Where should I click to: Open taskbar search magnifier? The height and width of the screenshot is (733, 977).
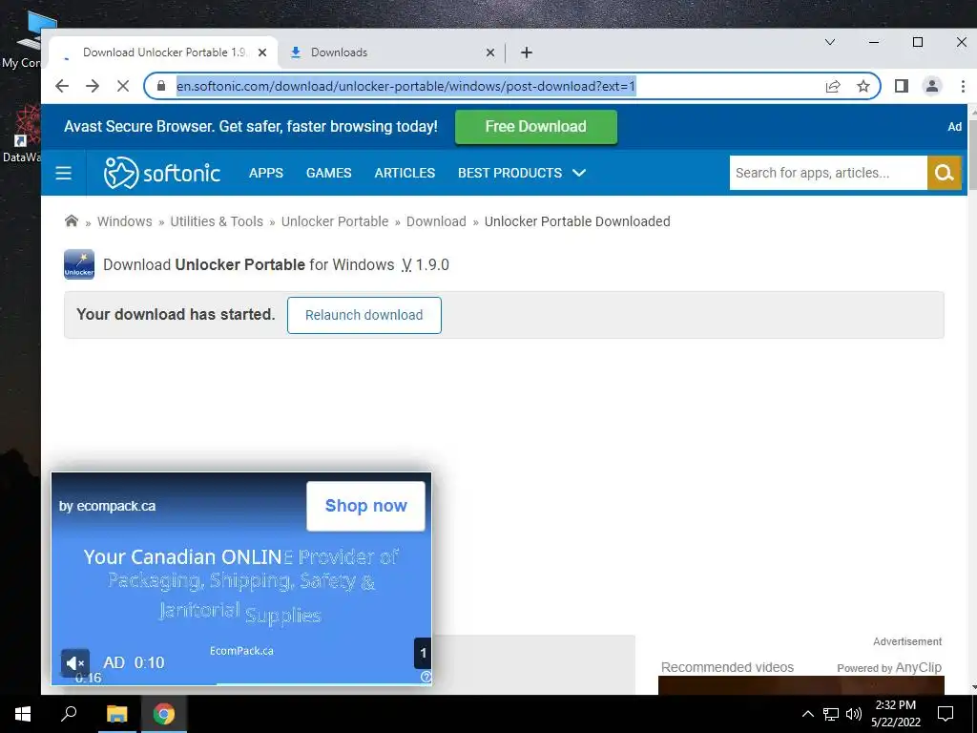69,714
